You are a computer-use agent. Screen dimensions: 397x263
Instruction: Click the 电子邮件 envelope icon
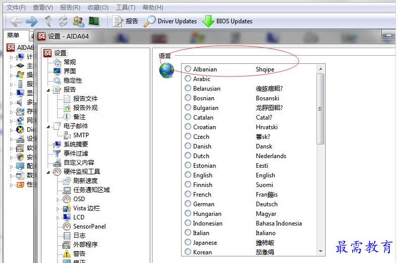57,126
